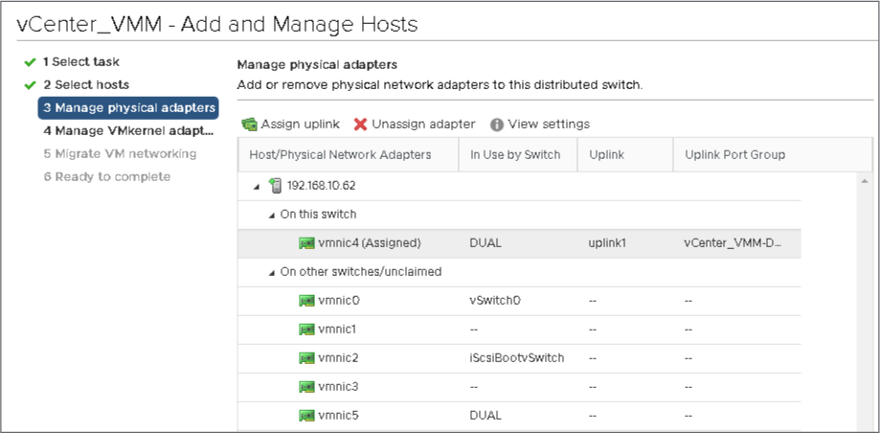The height and width of the screenshot is (433, 880).
Task: Sort by In Use by Switch column
Action: pos(518,154)
